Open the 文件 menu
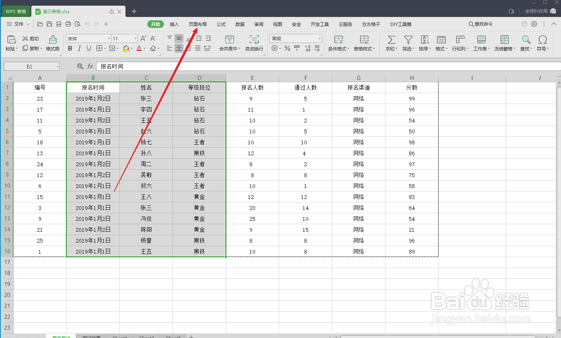The width and height of the screenshot is (561, 338). coord(18,24)
